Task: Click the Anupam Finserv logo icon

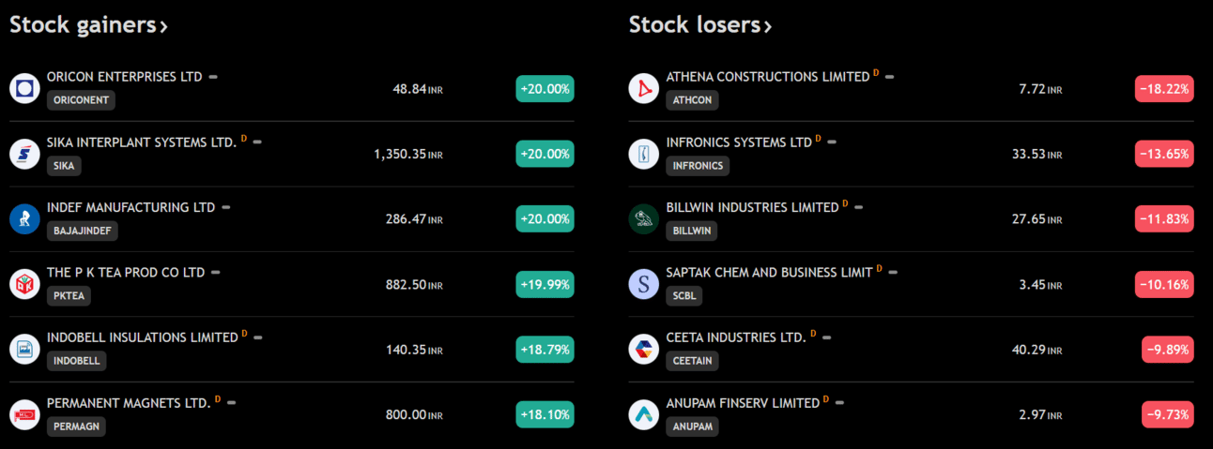Action: click(x=644, y=414)
